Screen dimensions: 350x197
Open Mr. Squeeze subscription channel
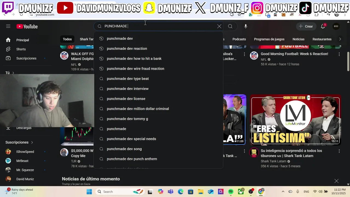click(x=25, y=170)
